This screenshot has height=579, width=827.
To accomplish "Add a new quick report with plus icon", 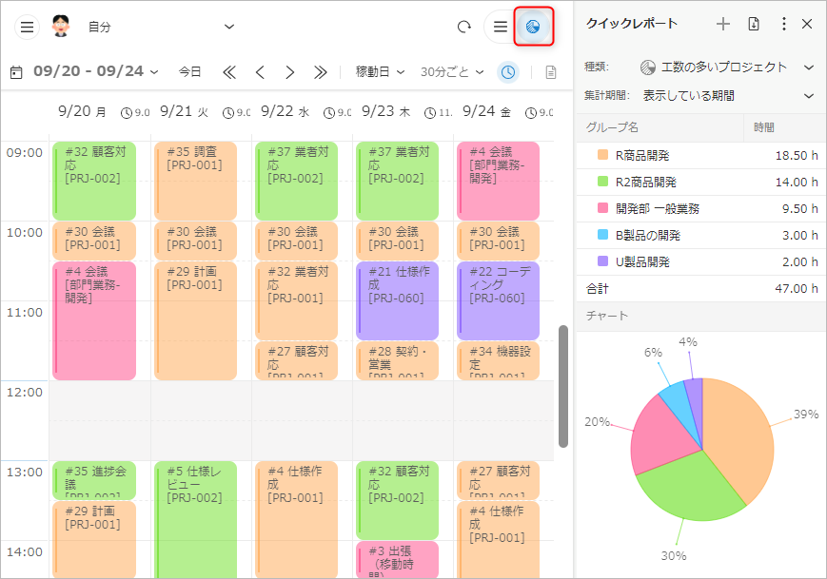I will (723, 24).
